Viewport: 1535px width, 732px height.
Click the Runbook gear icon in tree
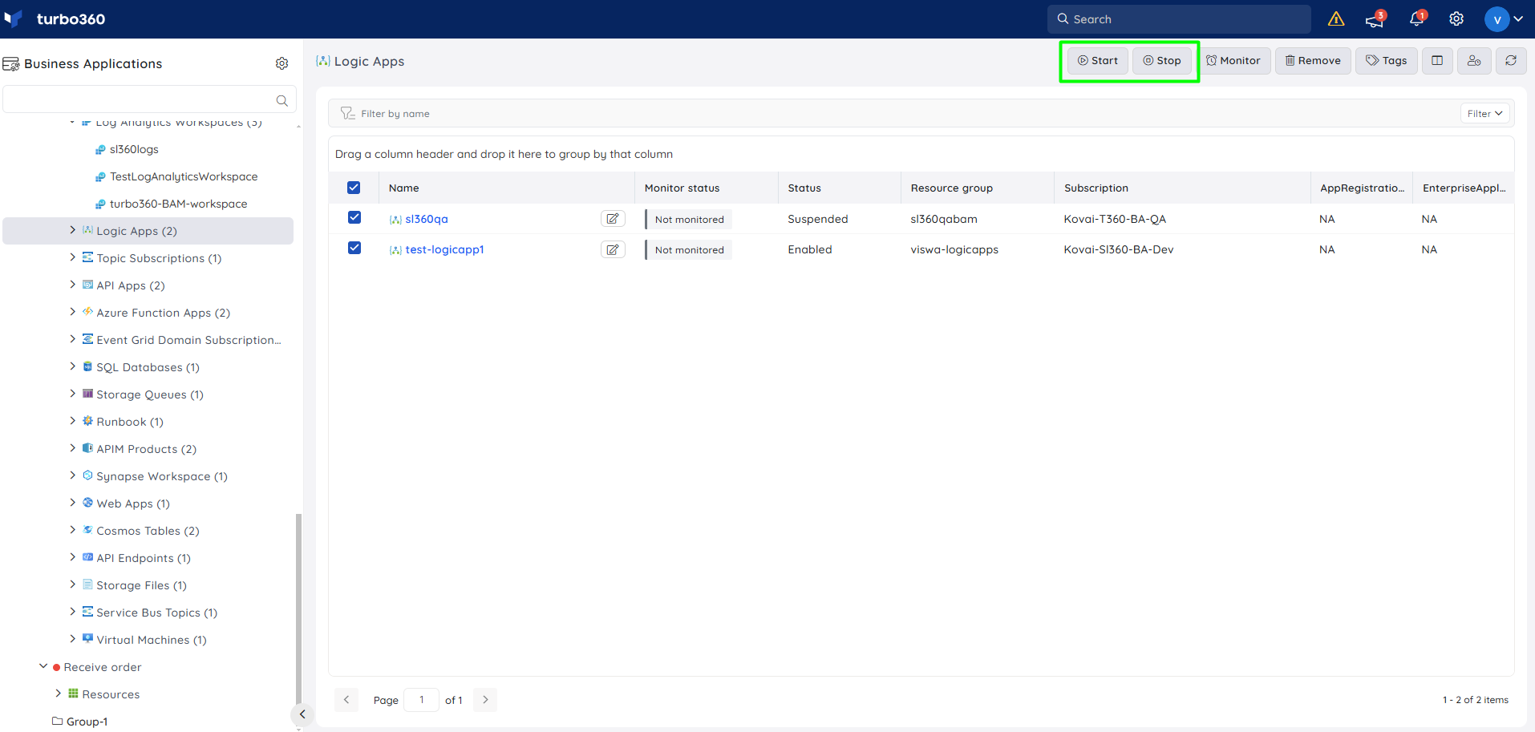88,421
